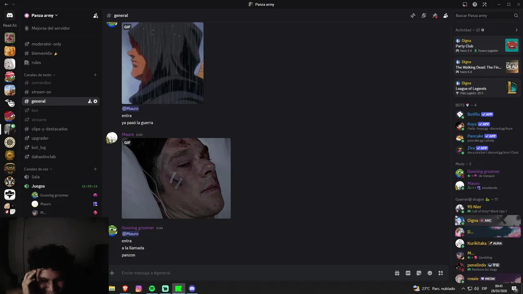Open the moderator-only channel
The height and width of the screenshot is (294, 523).
pos(61,44)
